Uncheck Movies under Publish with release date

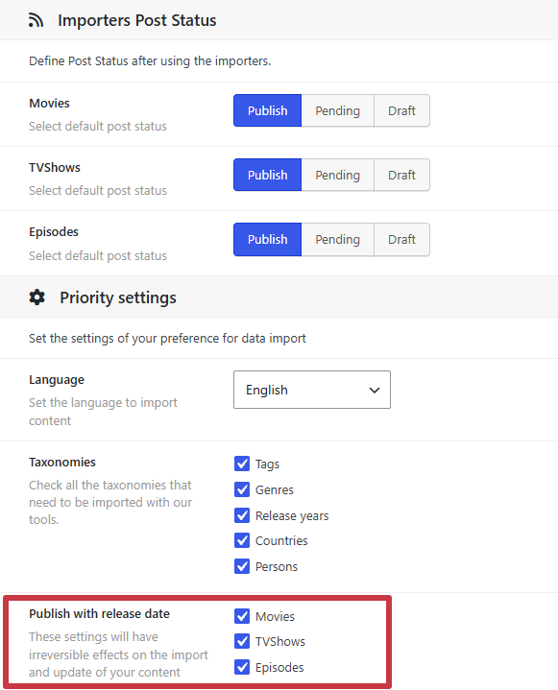coord(242,616)
